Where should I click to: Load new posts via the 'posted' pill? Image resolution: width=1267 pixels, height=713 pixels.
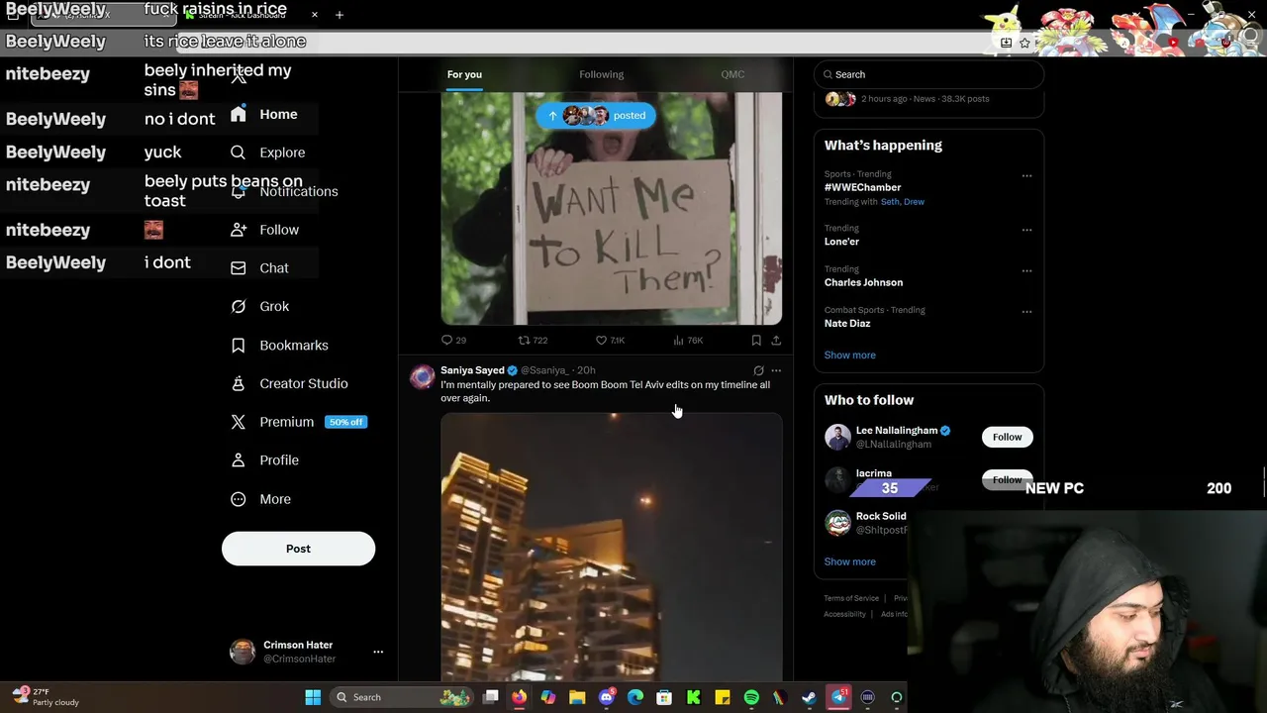pyautogui.click(x=596, y=115)
